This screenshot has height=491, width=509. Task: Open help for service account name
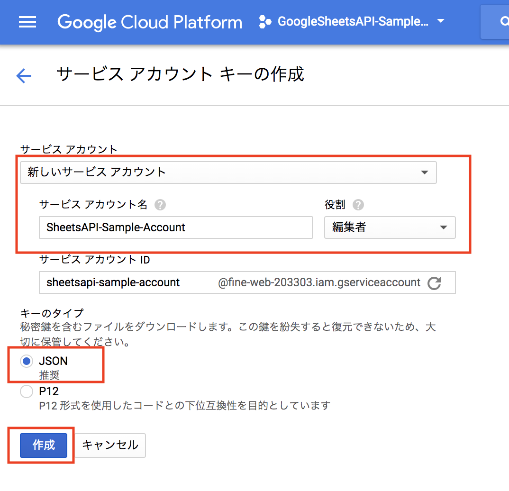(160, 205)
